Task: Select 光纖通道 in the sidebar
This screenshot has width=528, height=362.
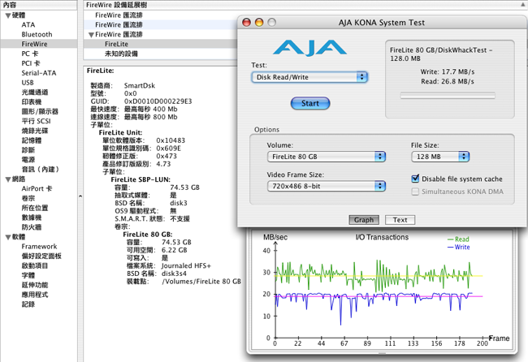Action: point(35,93)
